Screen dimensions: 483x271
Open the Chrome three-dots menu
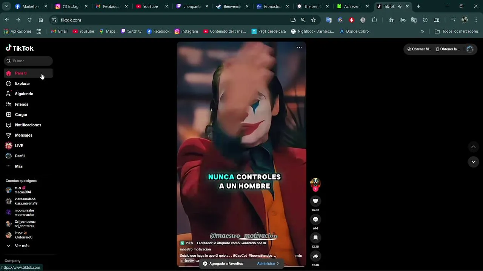click(476, 20)
